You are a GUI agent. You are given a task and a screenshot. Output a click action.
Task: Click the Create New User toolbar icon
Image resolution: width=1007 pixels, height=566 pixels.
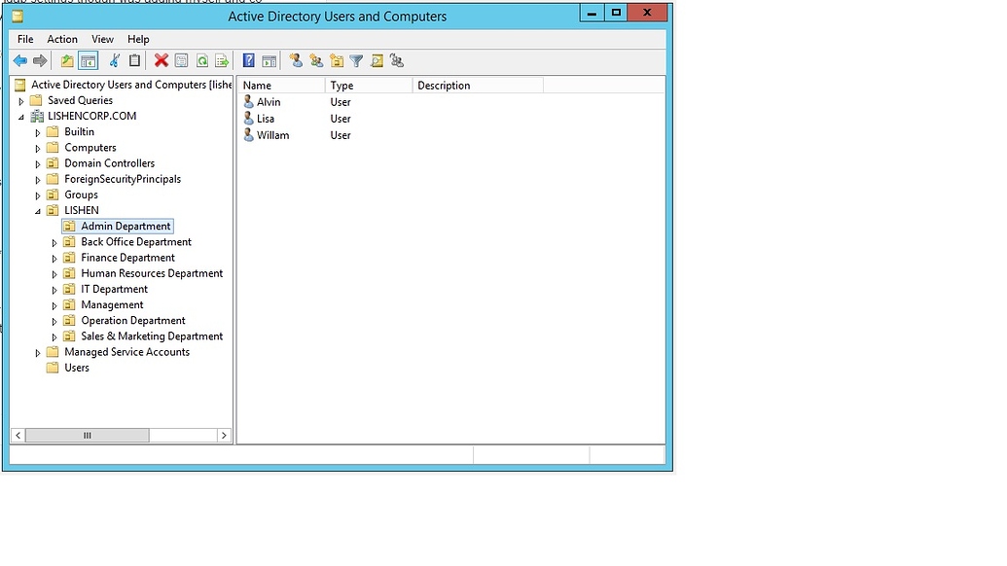(x=295, y=60)
